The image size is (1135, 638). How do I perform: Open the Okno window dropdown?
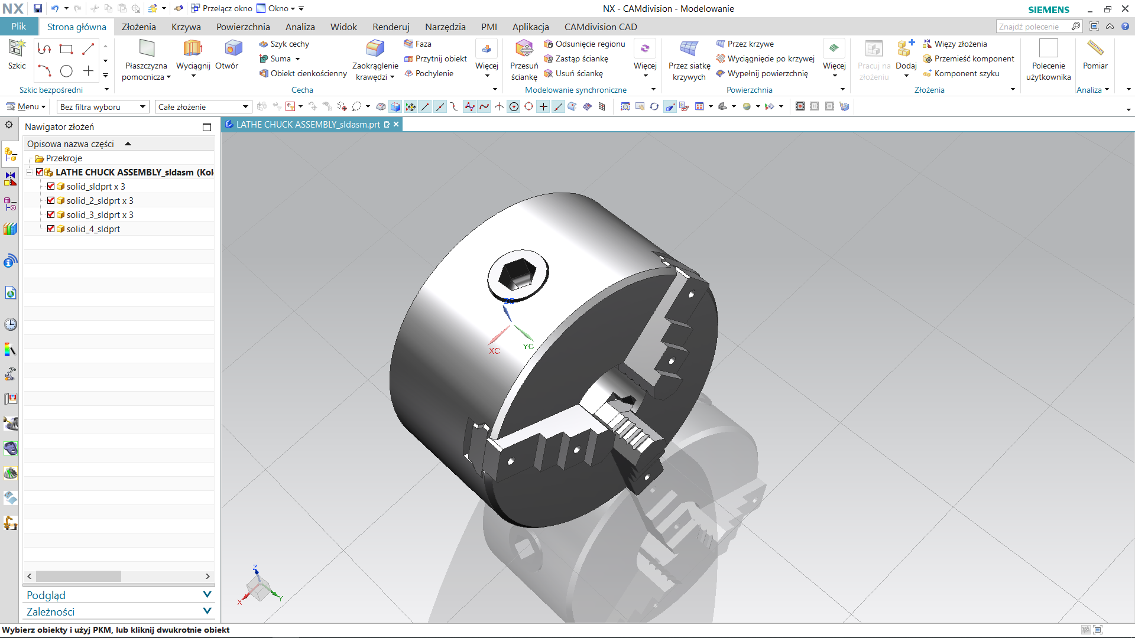[x=275, y=8]
